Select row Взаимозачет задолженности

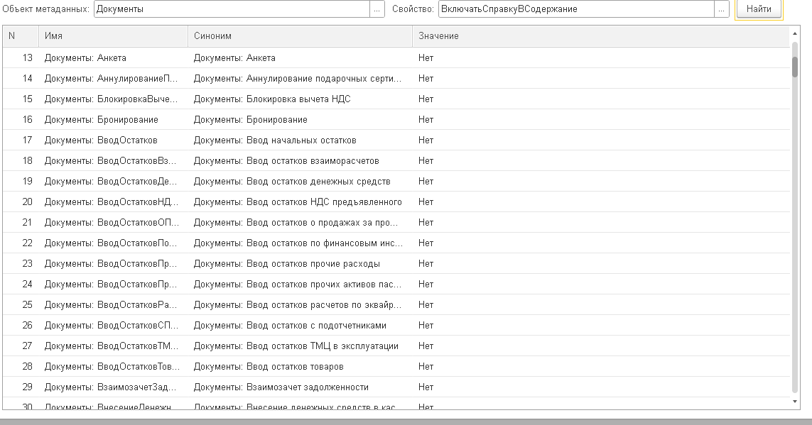[x=396, y=387]
